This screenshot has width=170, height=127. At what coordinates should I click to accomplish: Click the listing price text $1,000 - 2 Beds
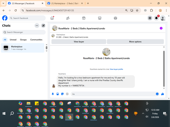click(x=72, y=37)
